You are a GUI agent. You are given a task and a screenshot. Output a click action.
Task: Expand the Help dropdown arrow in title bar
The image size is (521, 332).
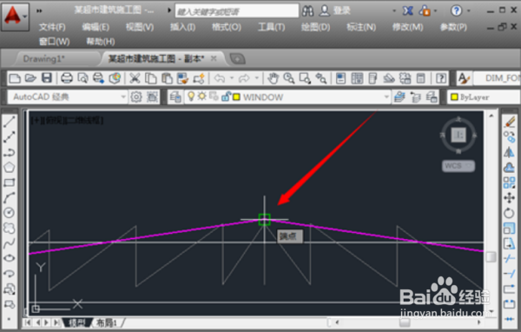click(469, 10)
